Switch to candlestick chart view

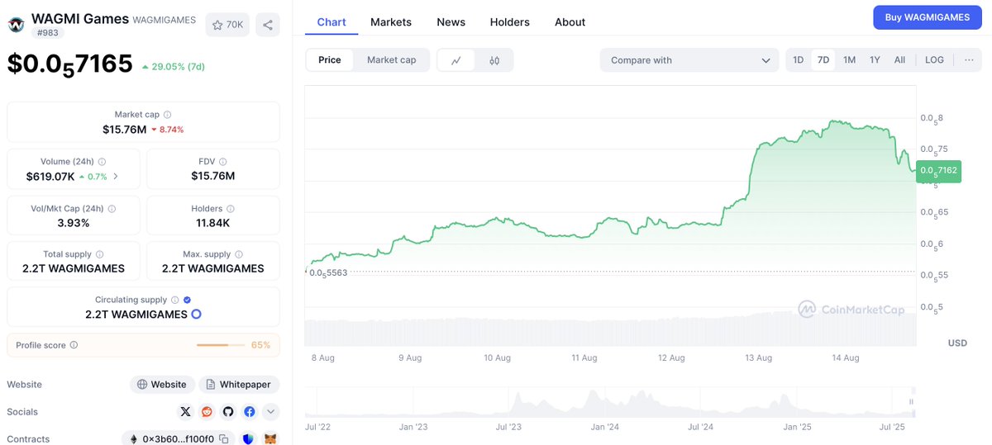click(x=494, y=60)
